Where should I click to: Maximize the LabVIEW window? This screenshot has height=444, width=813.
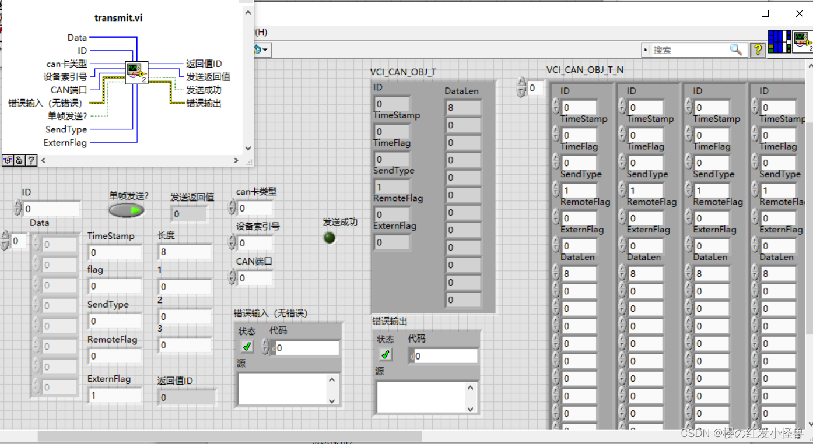tap(765, 13)
